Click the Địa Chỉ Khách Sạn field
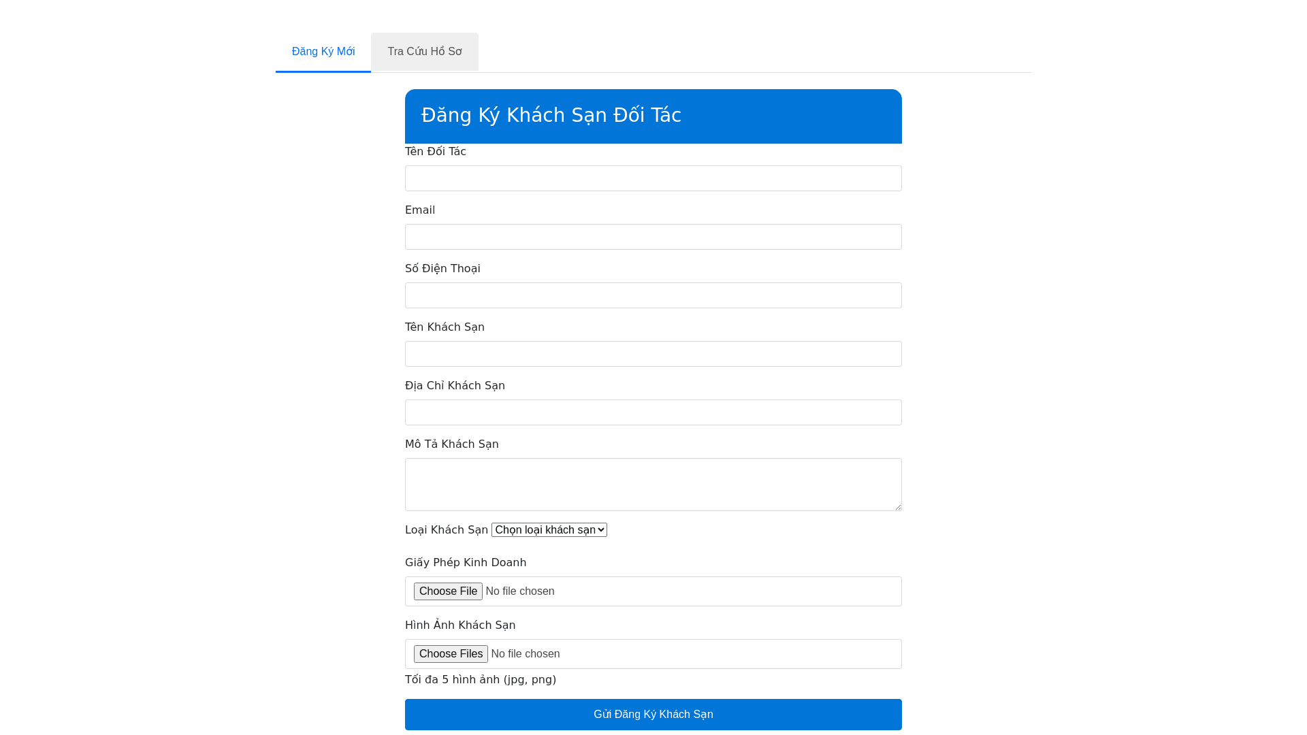 pos(653,412)
